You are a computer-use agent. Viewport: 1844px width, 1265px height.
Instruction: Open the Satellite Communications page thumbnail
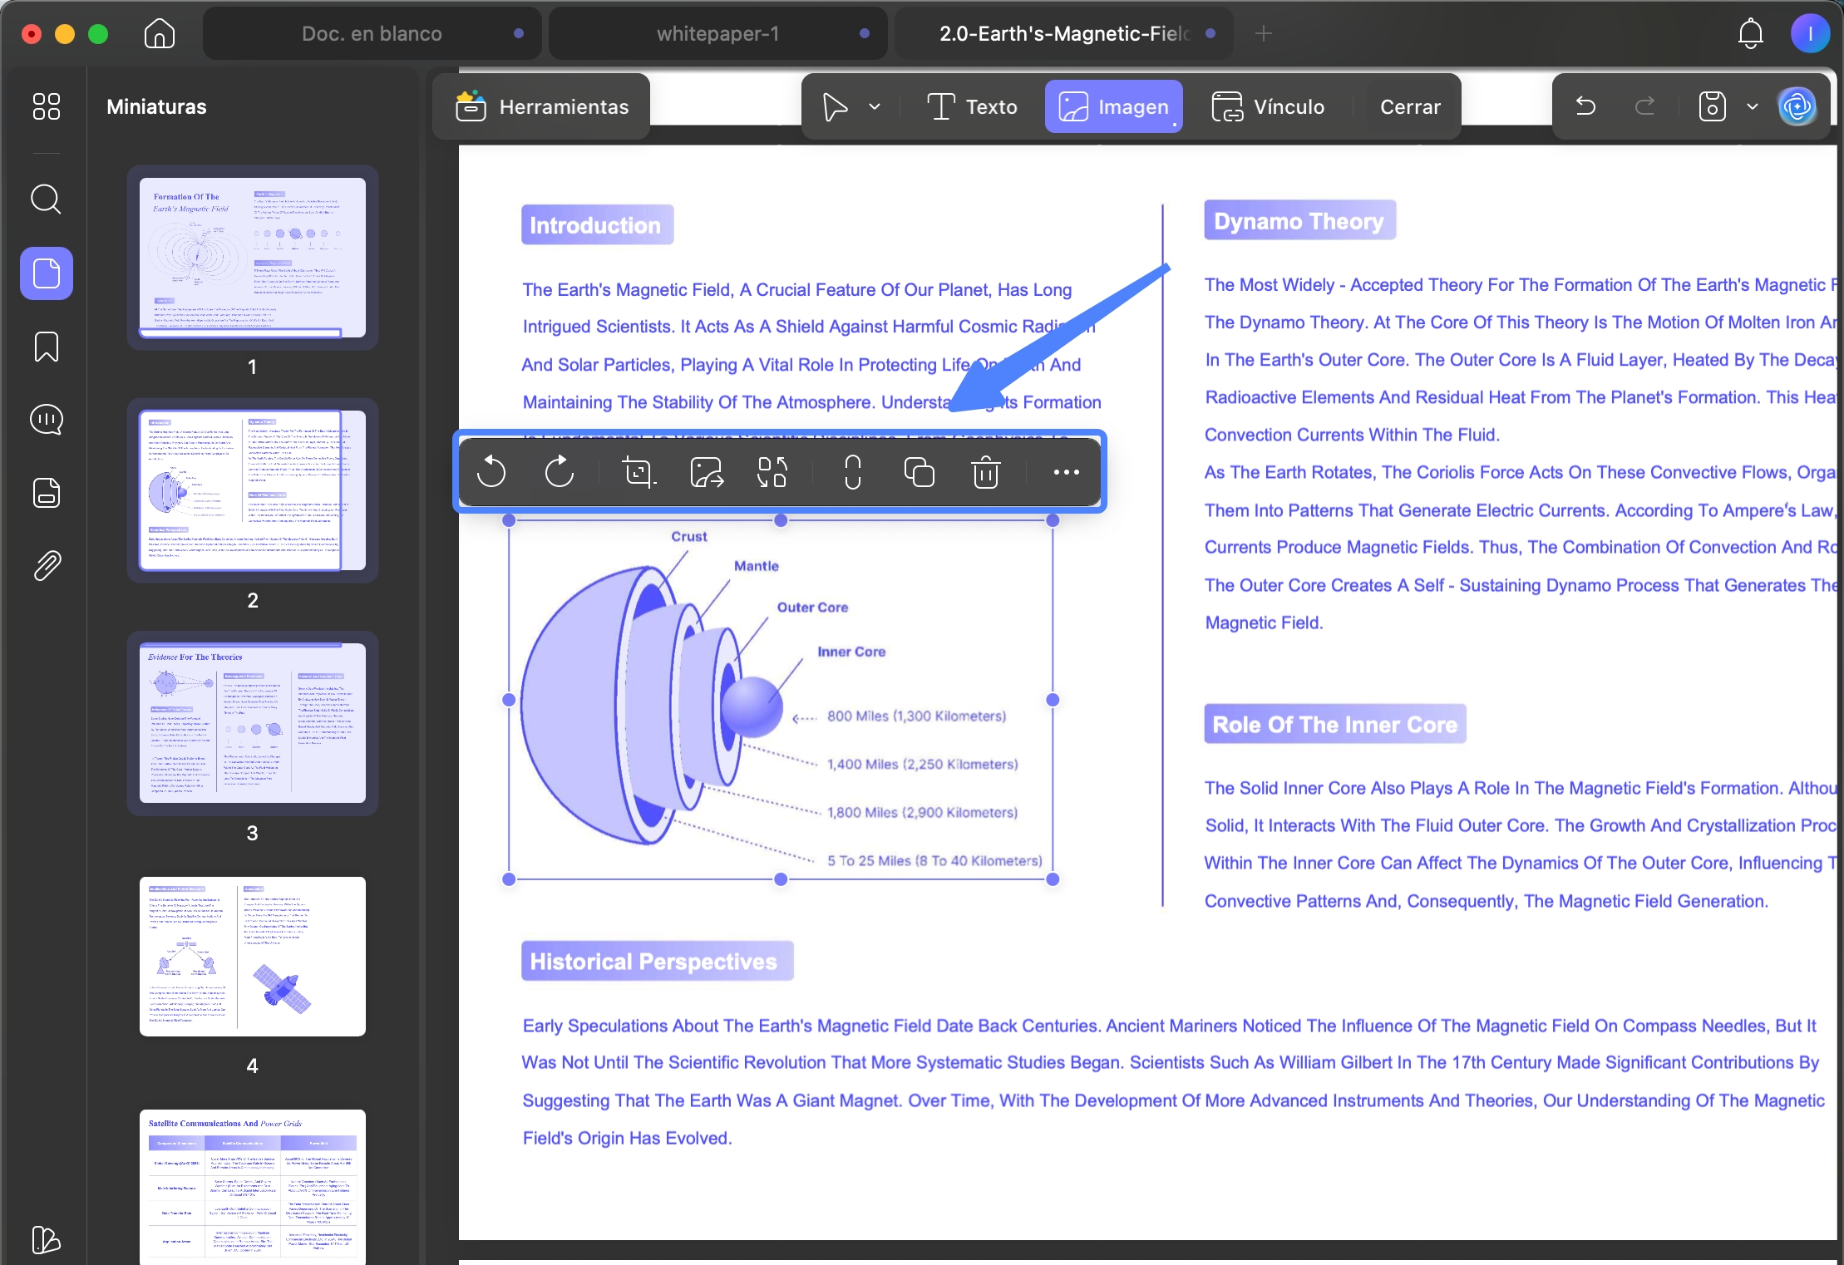(253, 1187)
